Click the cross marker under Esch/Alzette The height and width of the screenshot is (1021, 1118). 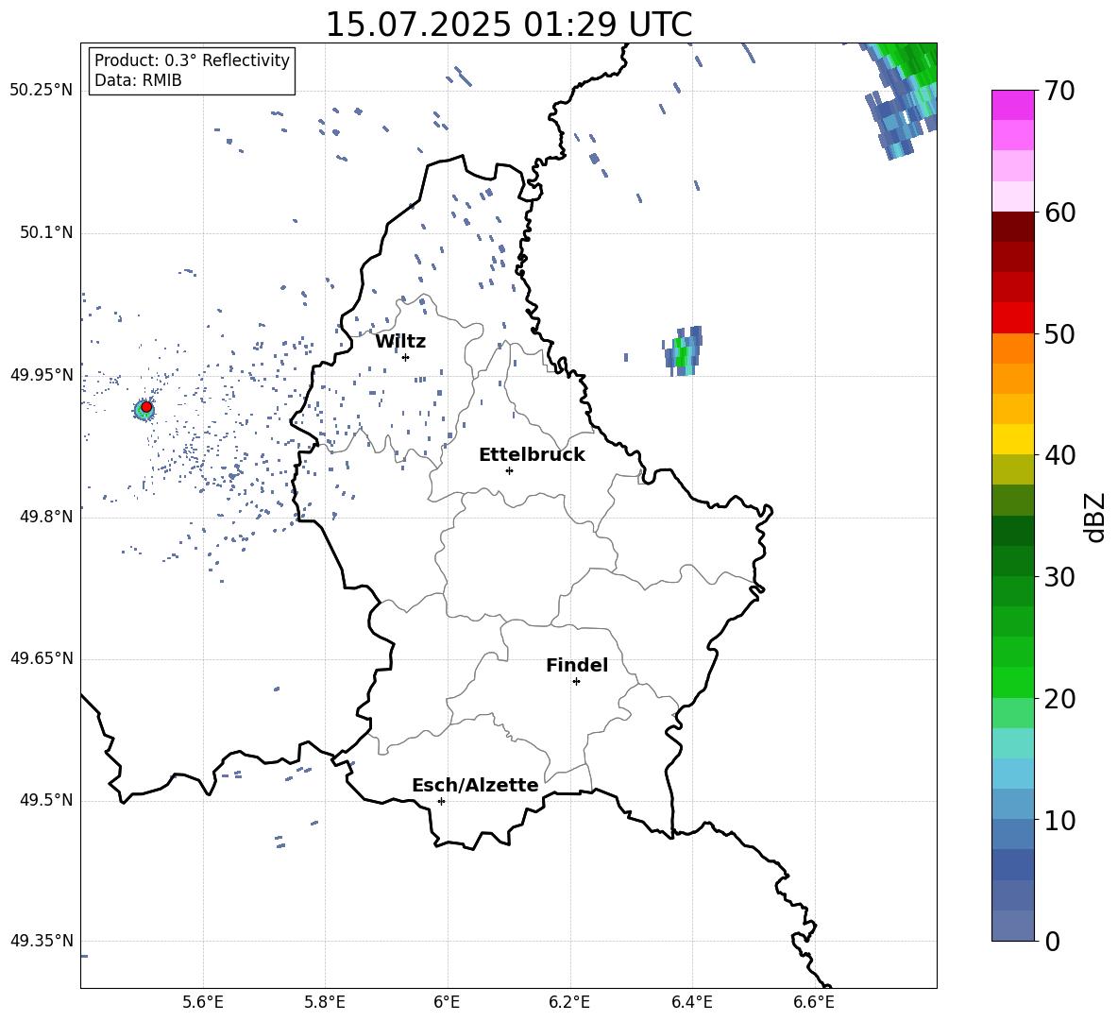click(441, 801)
